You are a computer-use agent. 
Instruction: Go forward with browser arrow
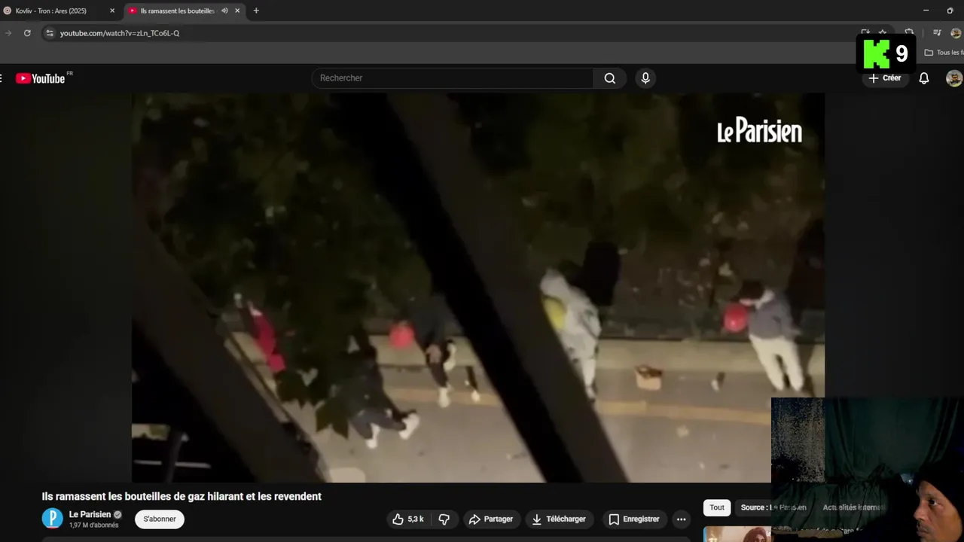click(8, 33)
